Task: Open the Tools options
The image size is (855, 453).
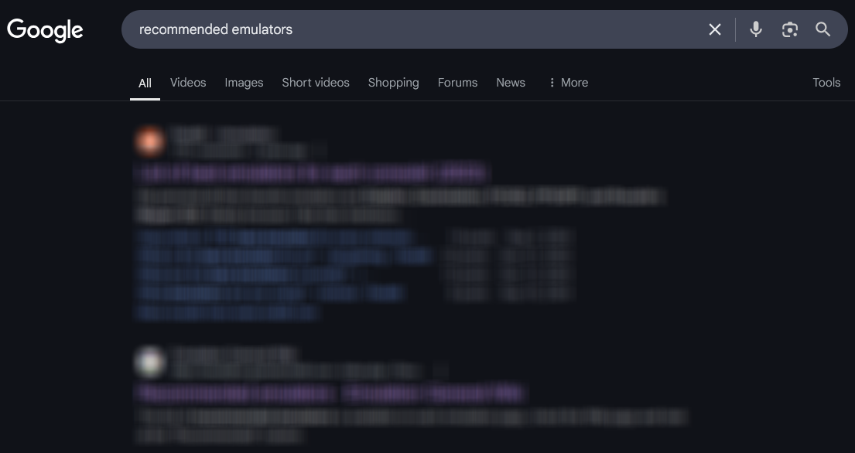Action: 826,83
